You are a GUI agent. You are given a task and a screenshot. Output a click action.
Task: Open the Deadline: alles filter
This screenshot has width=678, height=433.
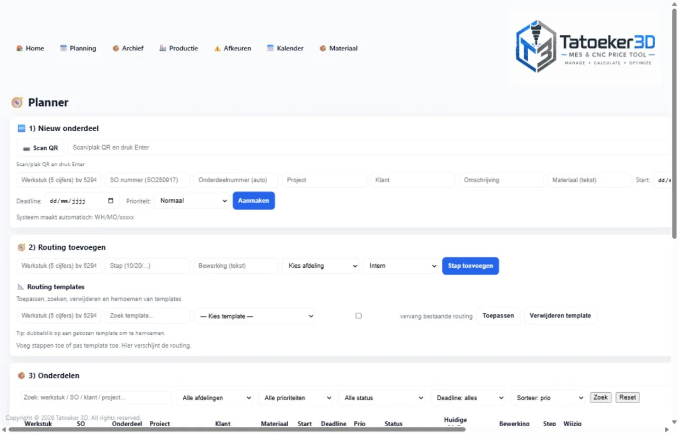(x=468, y=398)
